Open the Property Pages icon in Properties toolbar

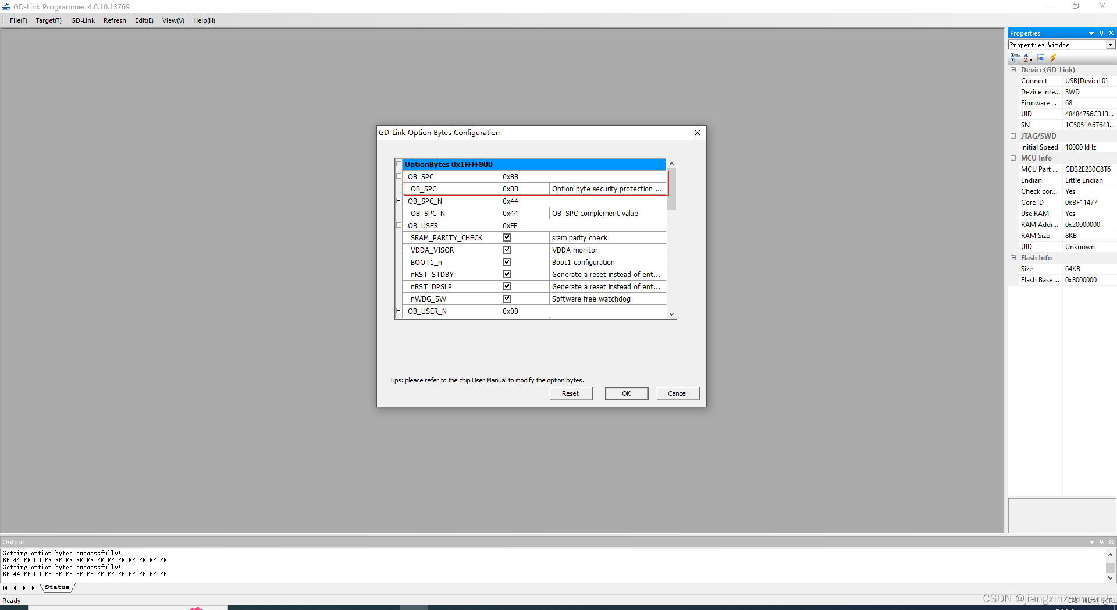coord(1041,58)
